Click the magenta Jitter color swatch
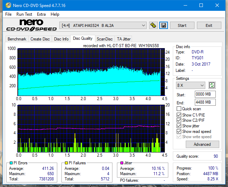Viewport: 228px width, 187px height. [x=122, y=163]
